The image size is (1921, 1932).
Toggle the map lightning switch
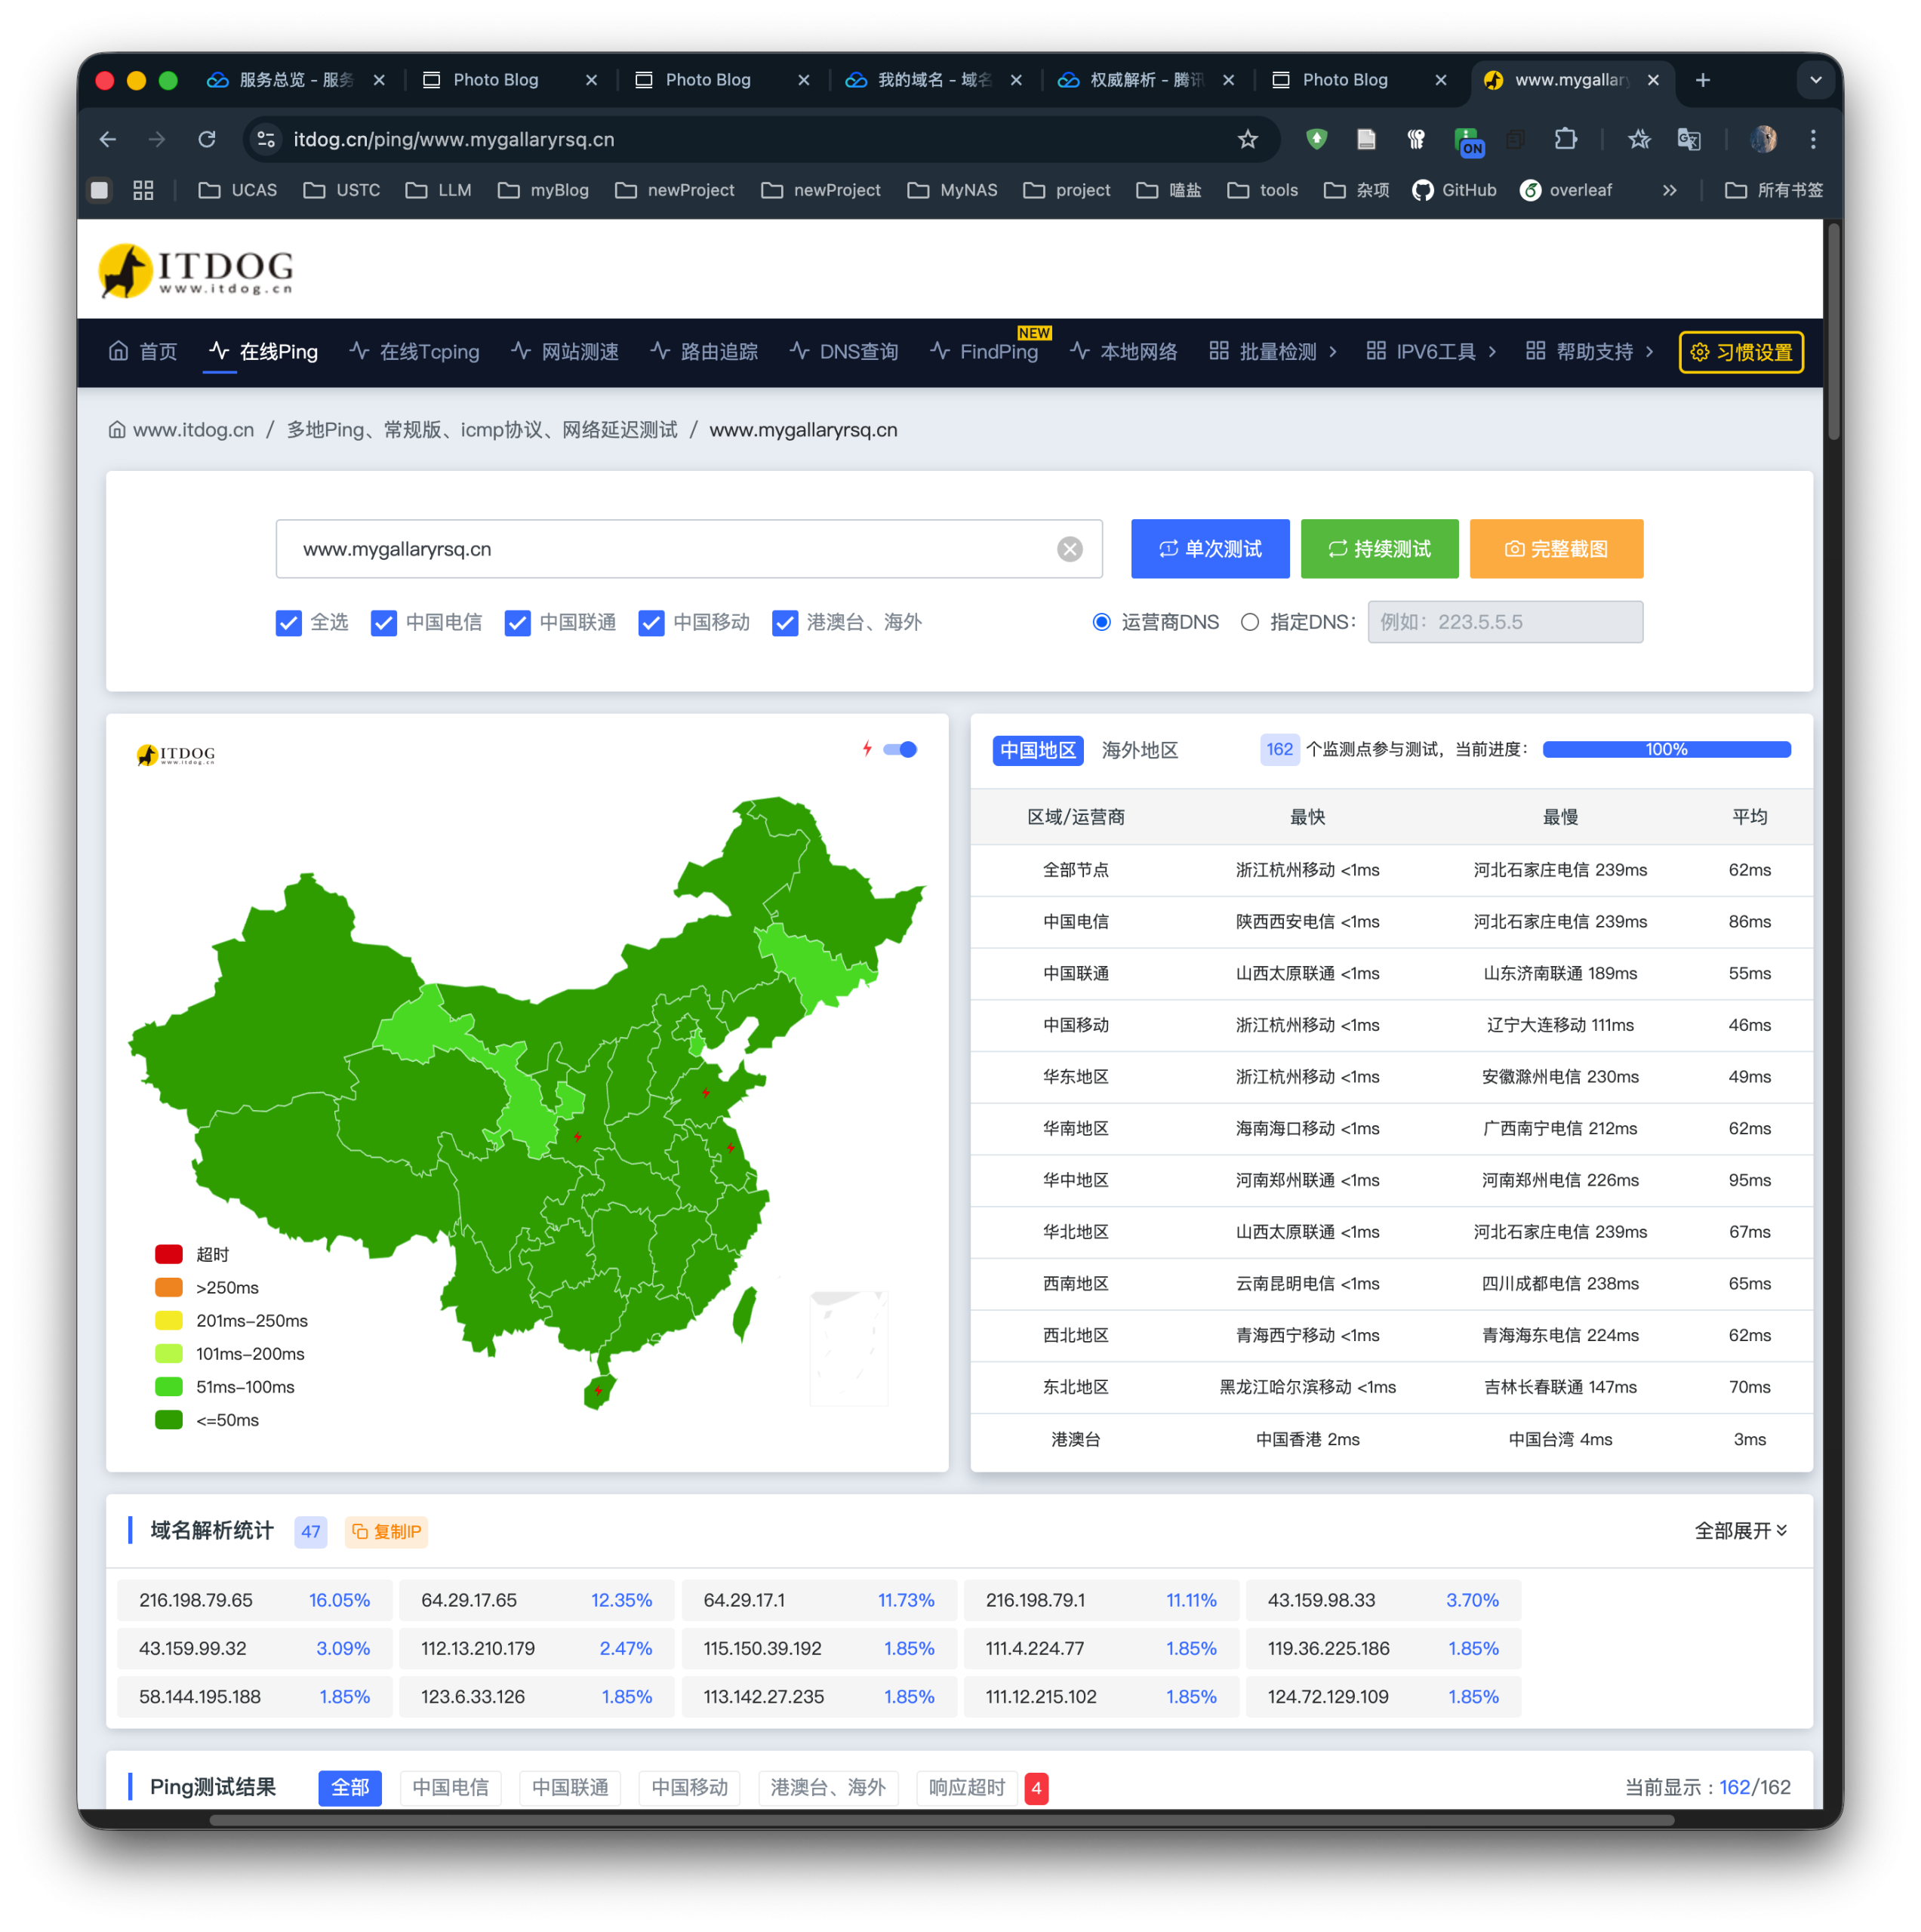tap(900, 749)
